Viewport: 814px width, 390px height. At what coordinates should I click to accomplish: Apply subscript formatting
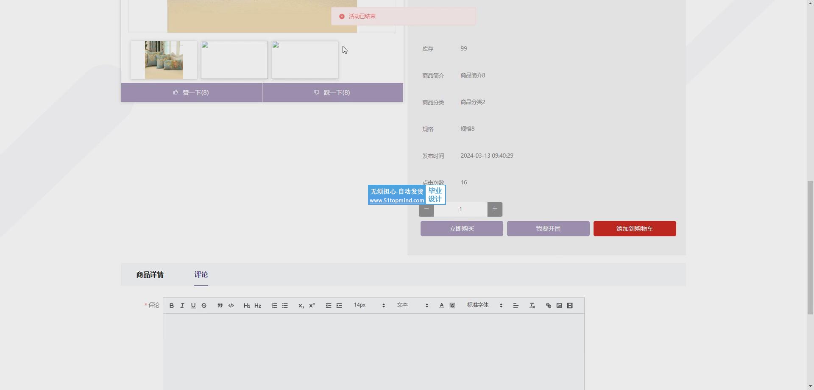301,306
